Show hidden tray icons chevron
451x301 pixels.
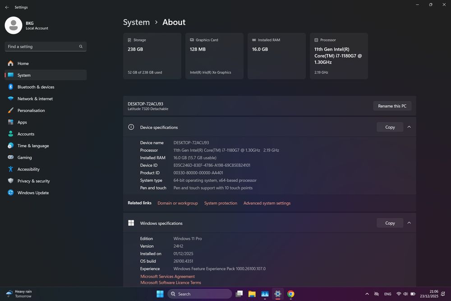click(367, 294)
